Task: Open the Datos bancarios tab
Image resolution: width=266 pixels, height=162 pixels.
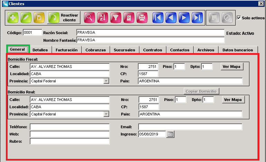Action: point(238,50)
